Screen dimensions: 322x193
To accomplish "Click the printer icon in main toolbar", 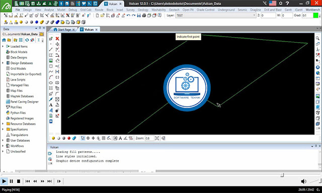I will (144, 16).
